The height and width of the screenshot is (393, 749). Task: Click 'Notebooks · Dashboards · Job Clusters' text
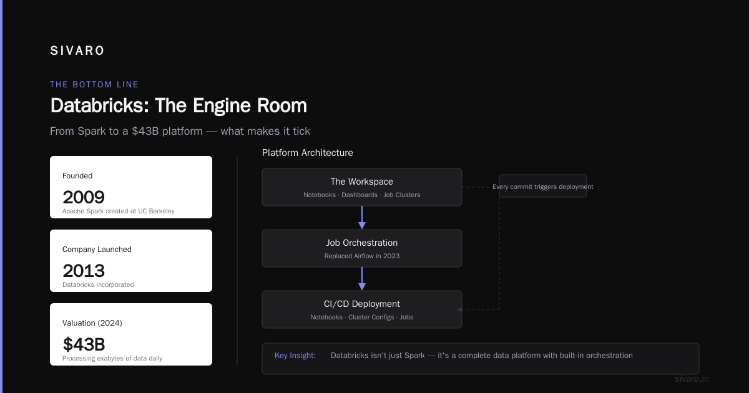pos(362,195)
